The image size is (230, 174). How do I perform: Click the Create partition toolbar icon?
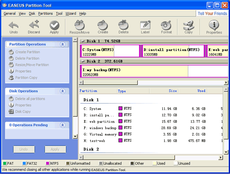(103, 27)
